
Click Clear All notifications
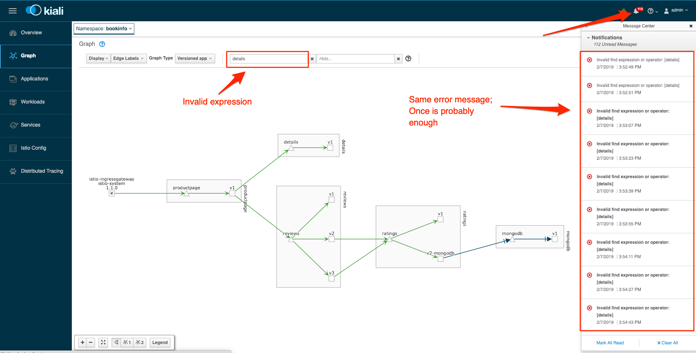click(x=667, y=343)
